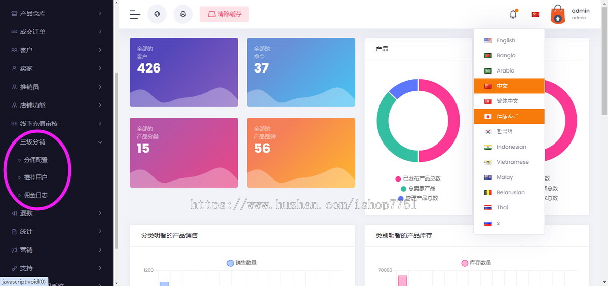
Task: Click the 统计 sidebar icon
Action: click(x=15, y=232)
